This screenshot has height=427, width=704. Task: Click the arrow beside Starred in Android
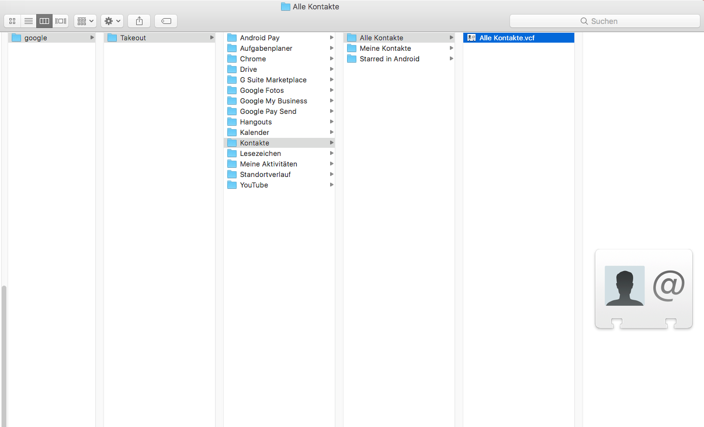451,58
